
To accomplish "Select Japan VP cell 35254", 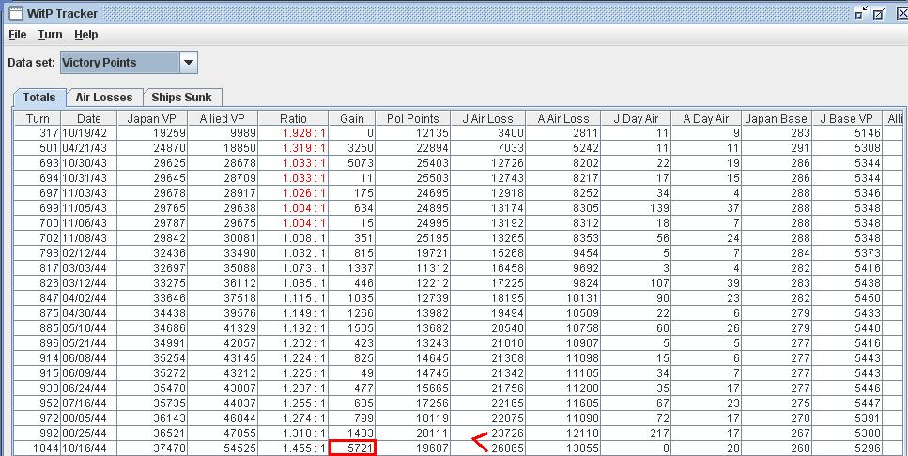I will point(151,358).
